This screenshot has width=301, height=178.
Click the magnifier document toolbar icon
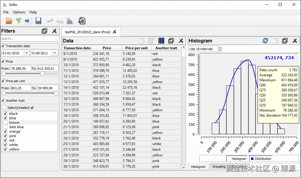(82, 21)
